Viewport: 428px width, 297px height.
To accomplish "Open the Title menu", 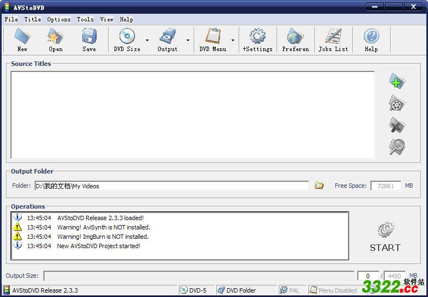I will coord(32,19).
